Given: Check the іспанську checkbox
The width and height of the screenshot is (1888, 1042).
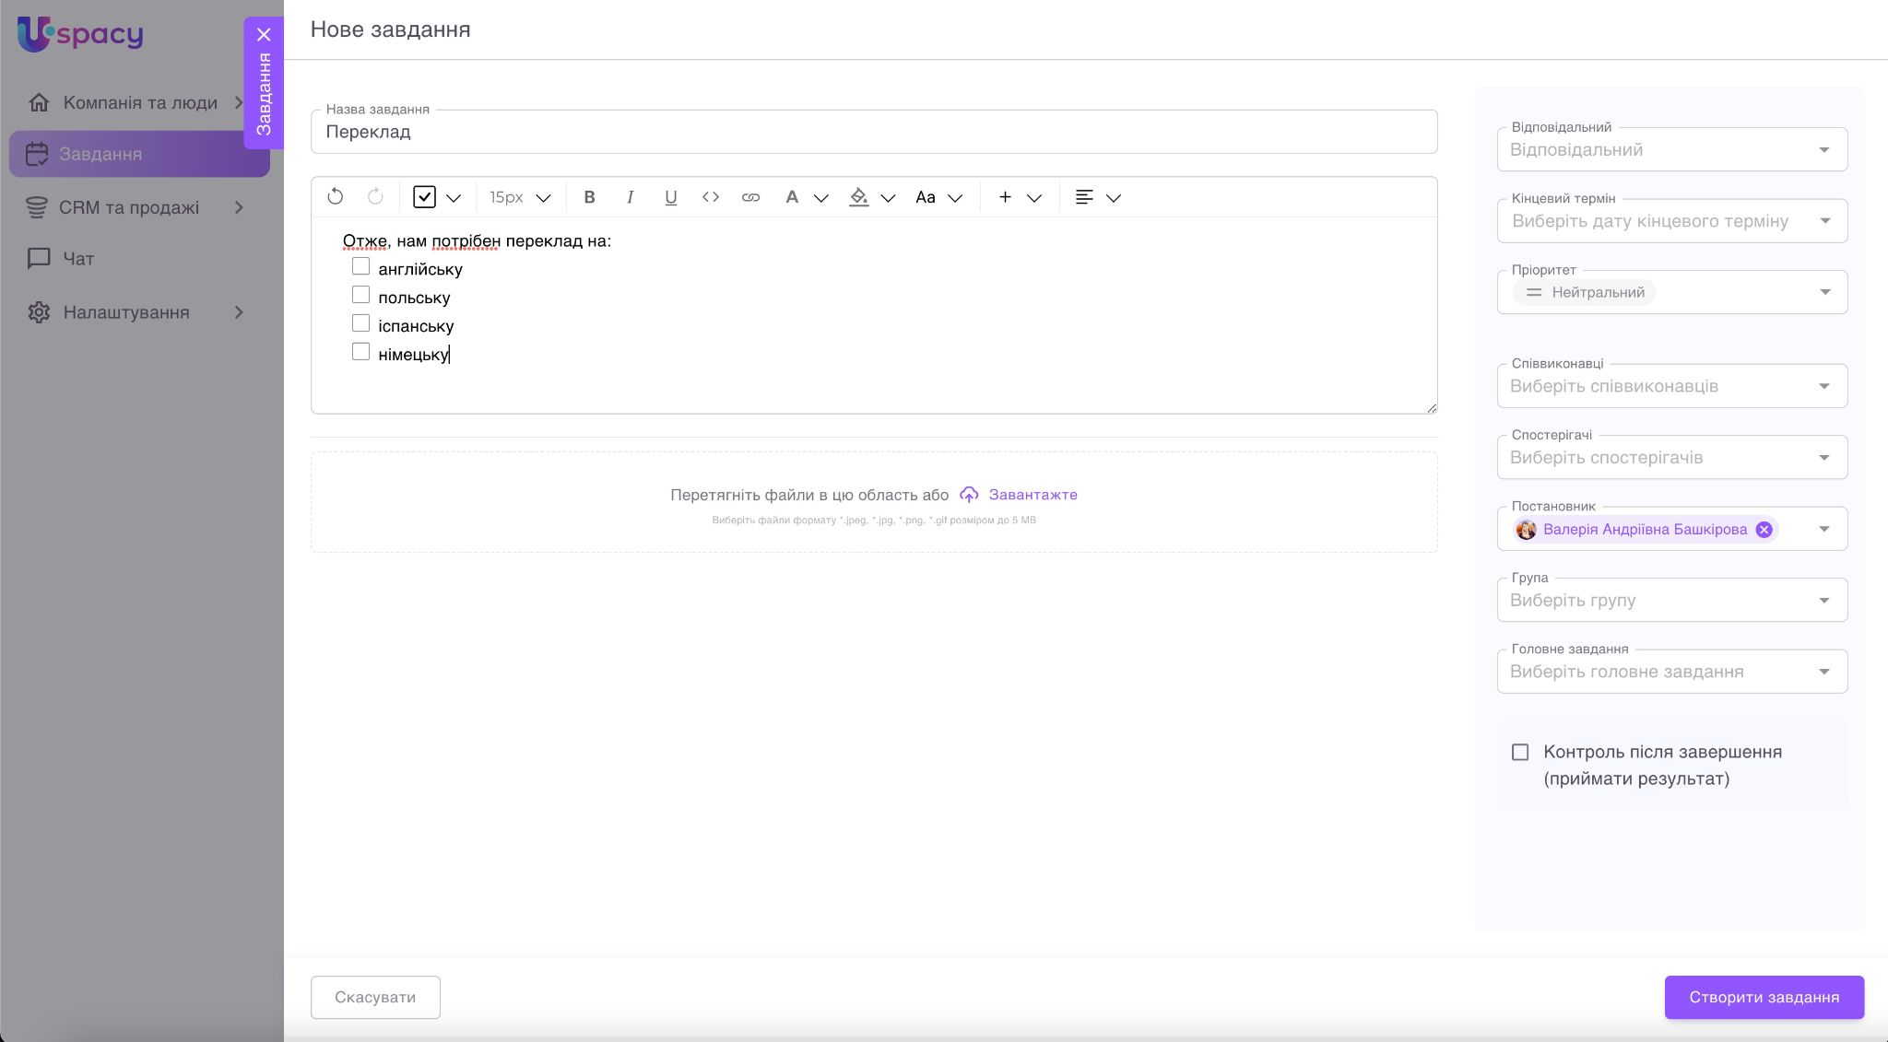Looking at the screenshot, I should pyautogui.click(x=360, y=323).
